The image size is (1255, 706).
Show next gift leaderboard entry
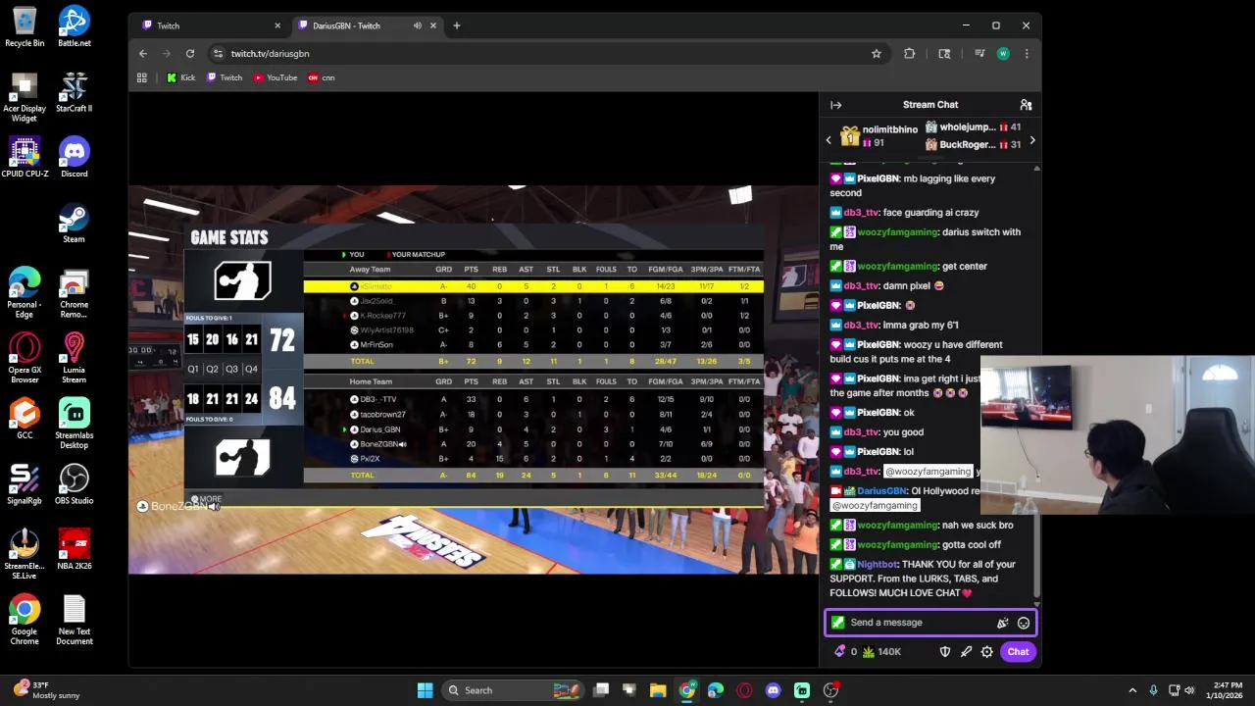1031,140
